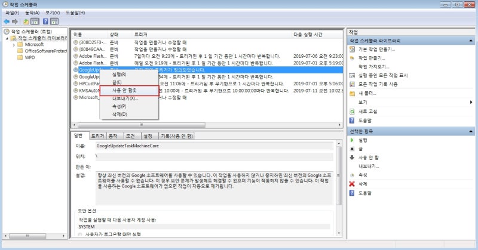Click the 끝 stop square icon
Viewport: 478px width, 250px height.
coord(352,149)
